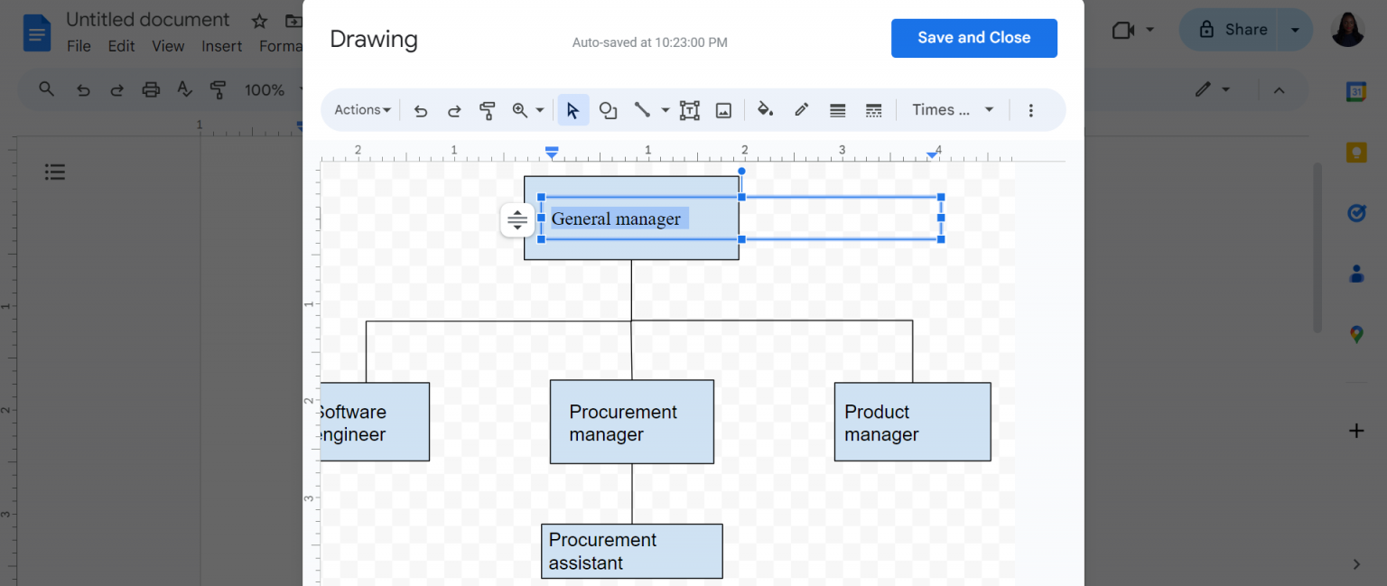Screen dimensions: 1387x586
Task: Click the Share button
Action: coord(1238,29)
